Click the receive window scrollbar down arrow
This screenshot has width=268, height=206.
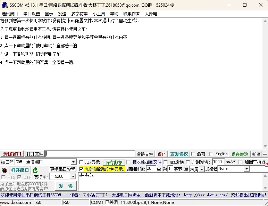265,146
